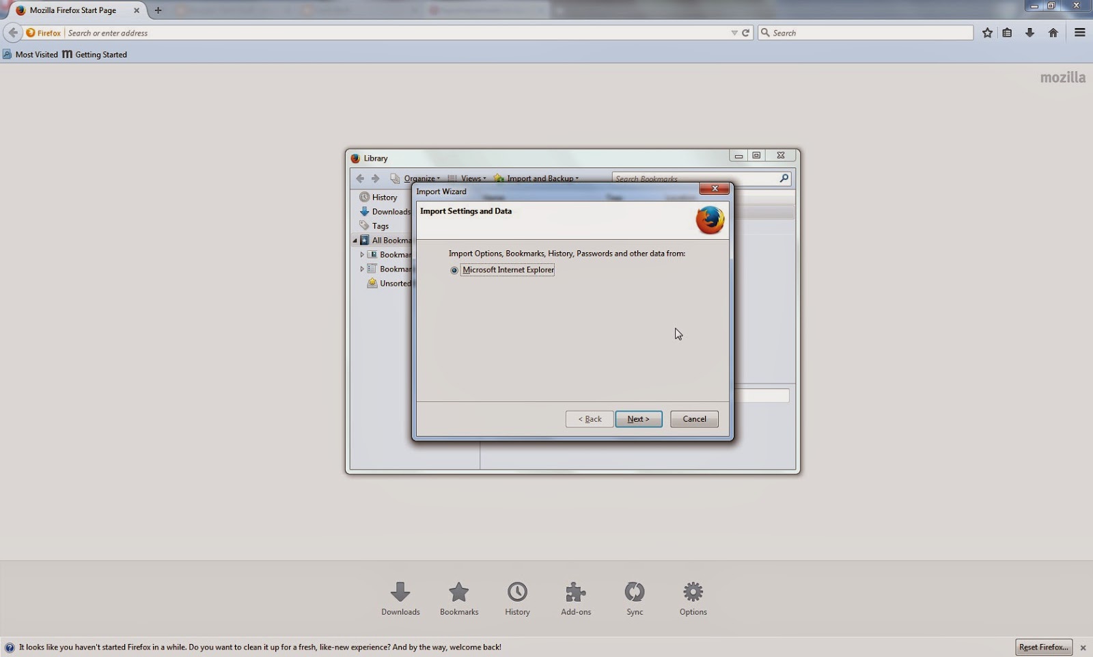The height and width of the screenshot is (657, 1093).
Task: Click the browser back button
Action: pyautogui.click(x=13, y=32)
